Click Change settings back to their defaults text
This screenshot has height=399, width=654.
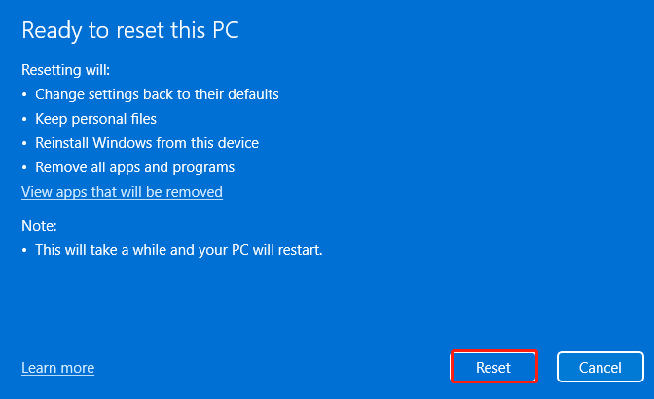click(157, 94)
